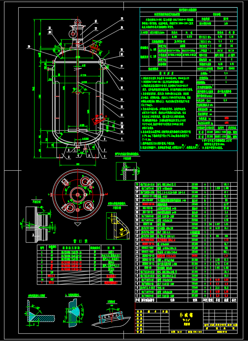
Task: Click part balloon number 29 leader label
Action: (x=29, y=46)
